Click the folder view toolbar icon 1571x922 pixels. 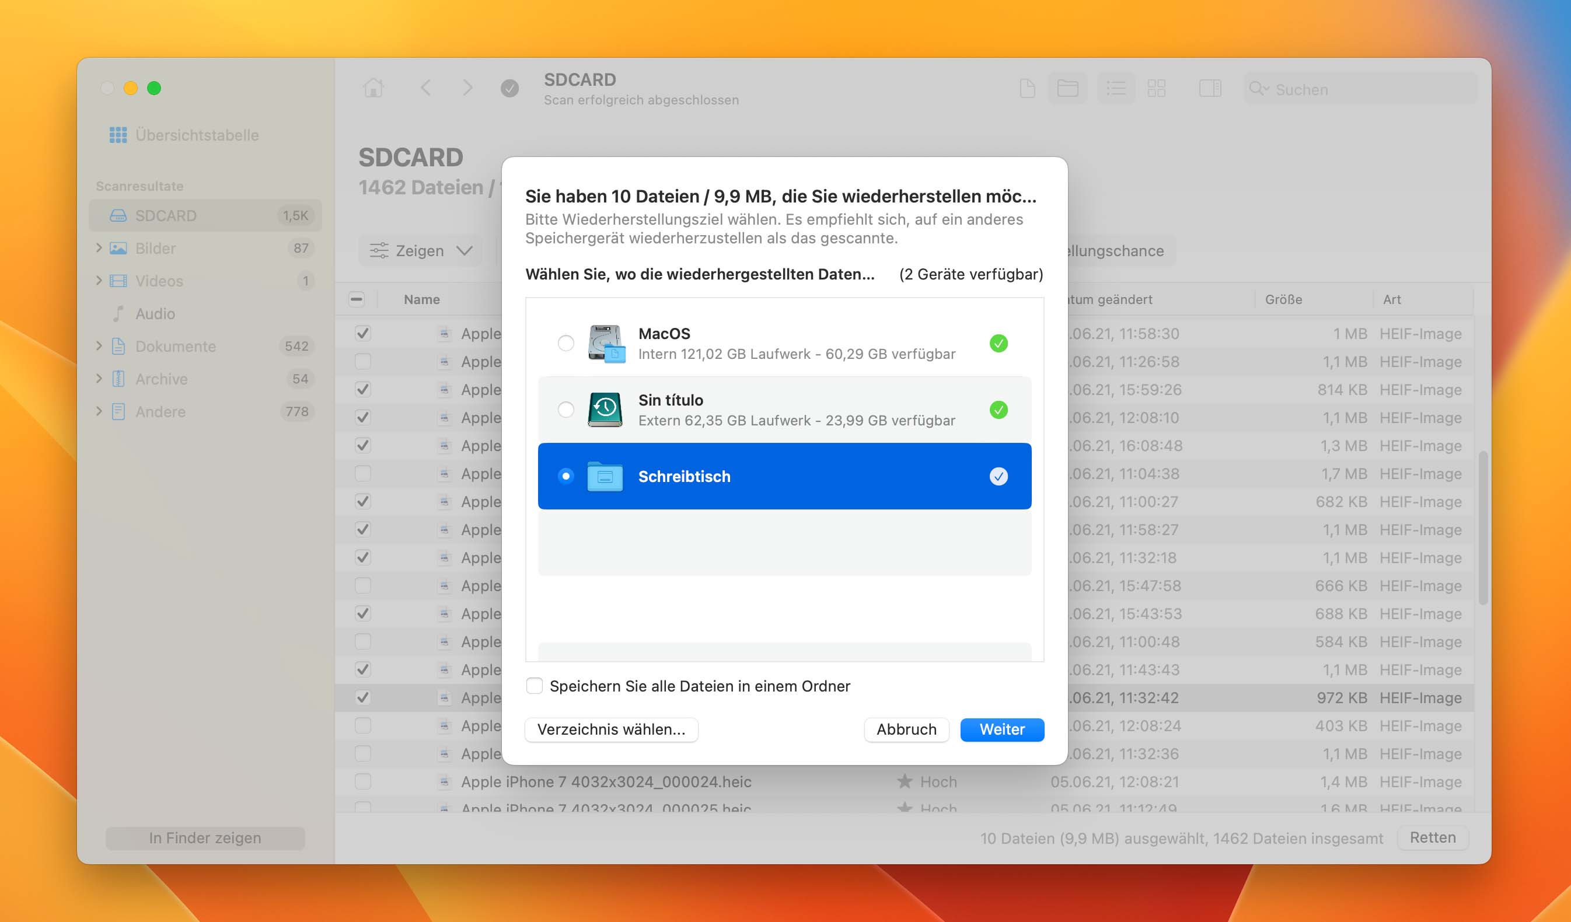pos(1067,88)
